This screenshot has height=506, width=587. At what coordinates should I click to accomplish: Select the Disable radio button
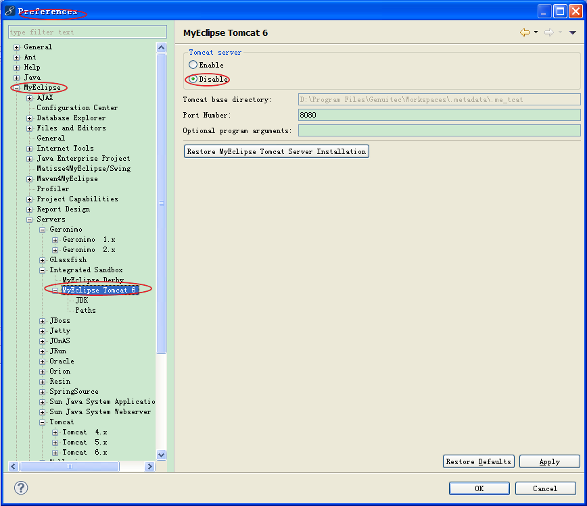[193, 79]
